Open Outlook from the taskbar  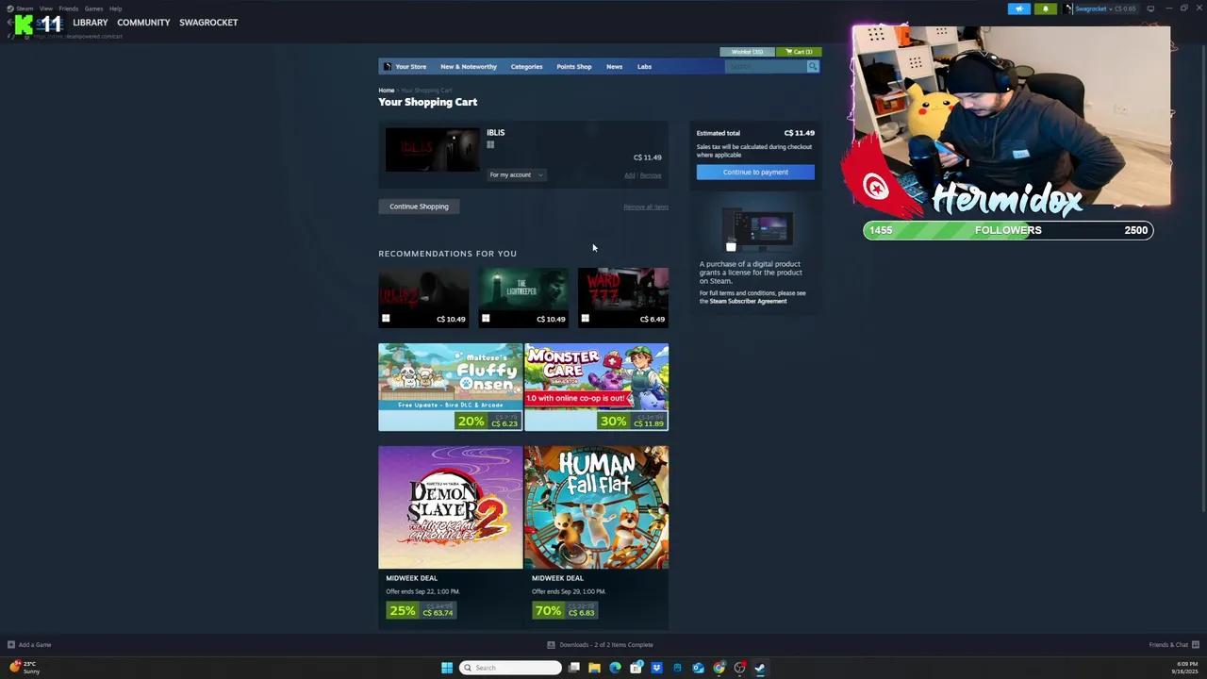(x=698, y=668)
